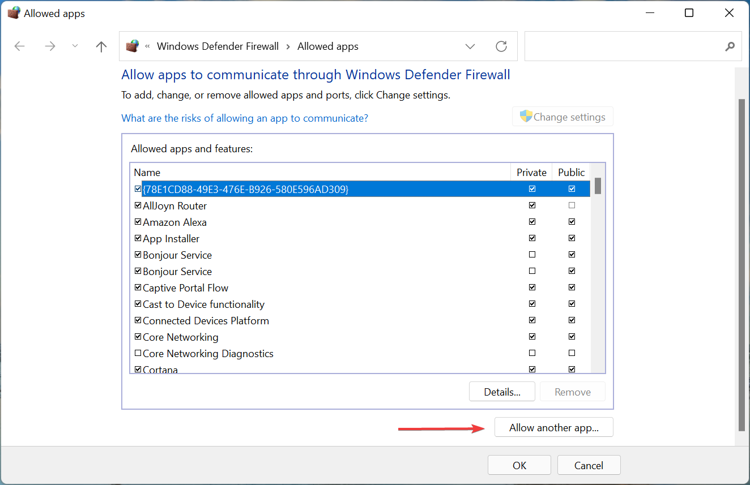The height and width of the screenshot is (485, 750).
Task: Toggle Public for App Installer
Action: click(x=572, y=238)
